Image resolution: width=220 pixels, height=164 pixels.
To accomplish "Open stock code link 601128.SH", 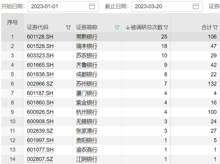I will click(40, 37).
